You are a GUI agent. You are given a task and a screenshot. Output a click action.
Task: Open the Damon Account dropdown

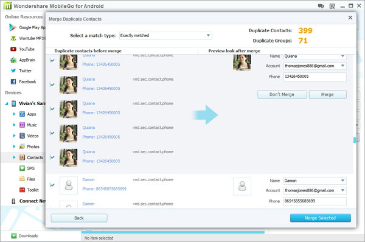pyautogui.click(x=342, y=190)
